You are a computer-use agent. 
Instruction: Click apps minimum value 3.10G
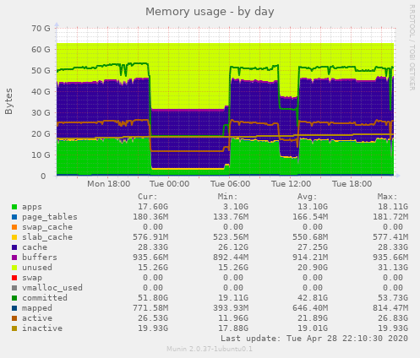click(236, 207)
